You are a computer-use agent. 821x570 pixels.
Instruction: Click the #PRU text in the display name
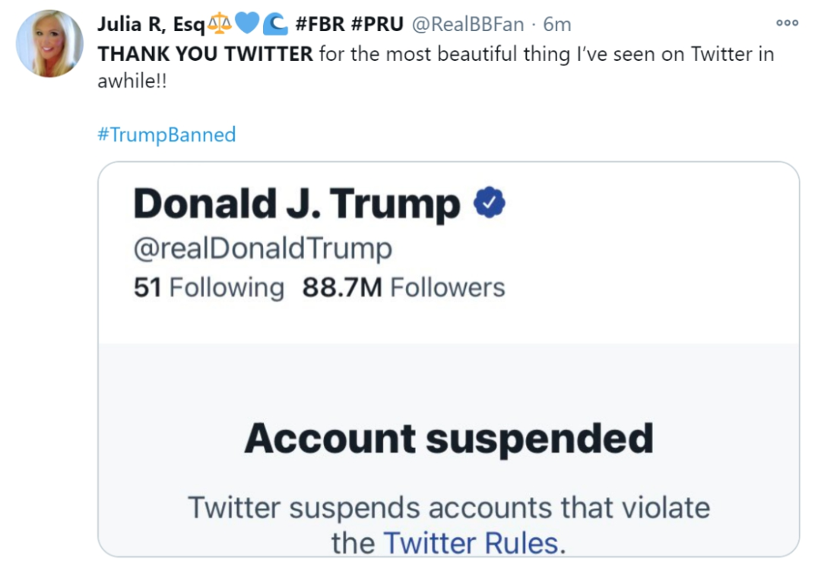pos(376,24)
